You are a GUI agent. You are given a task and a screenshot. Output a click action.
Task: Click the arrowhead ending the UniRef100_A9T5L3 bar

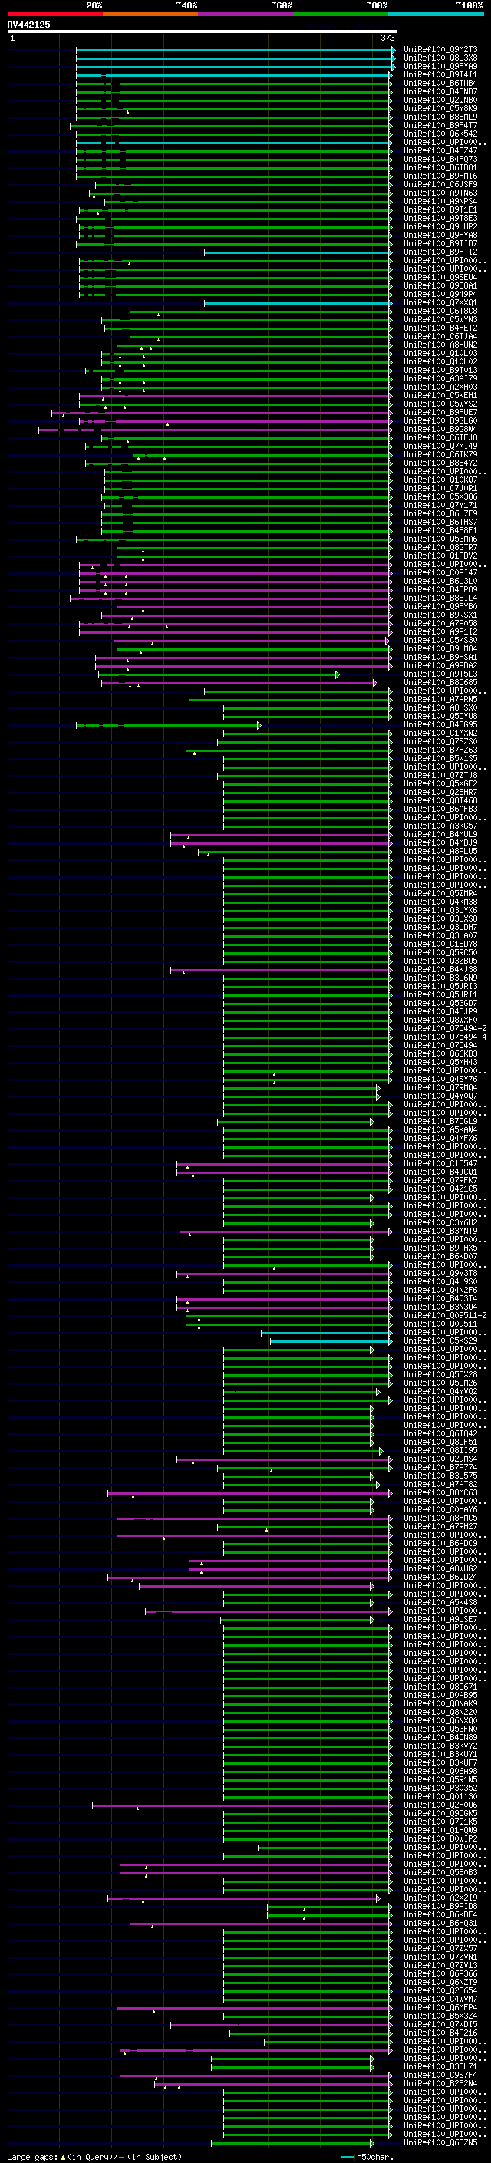click(338, 674)
